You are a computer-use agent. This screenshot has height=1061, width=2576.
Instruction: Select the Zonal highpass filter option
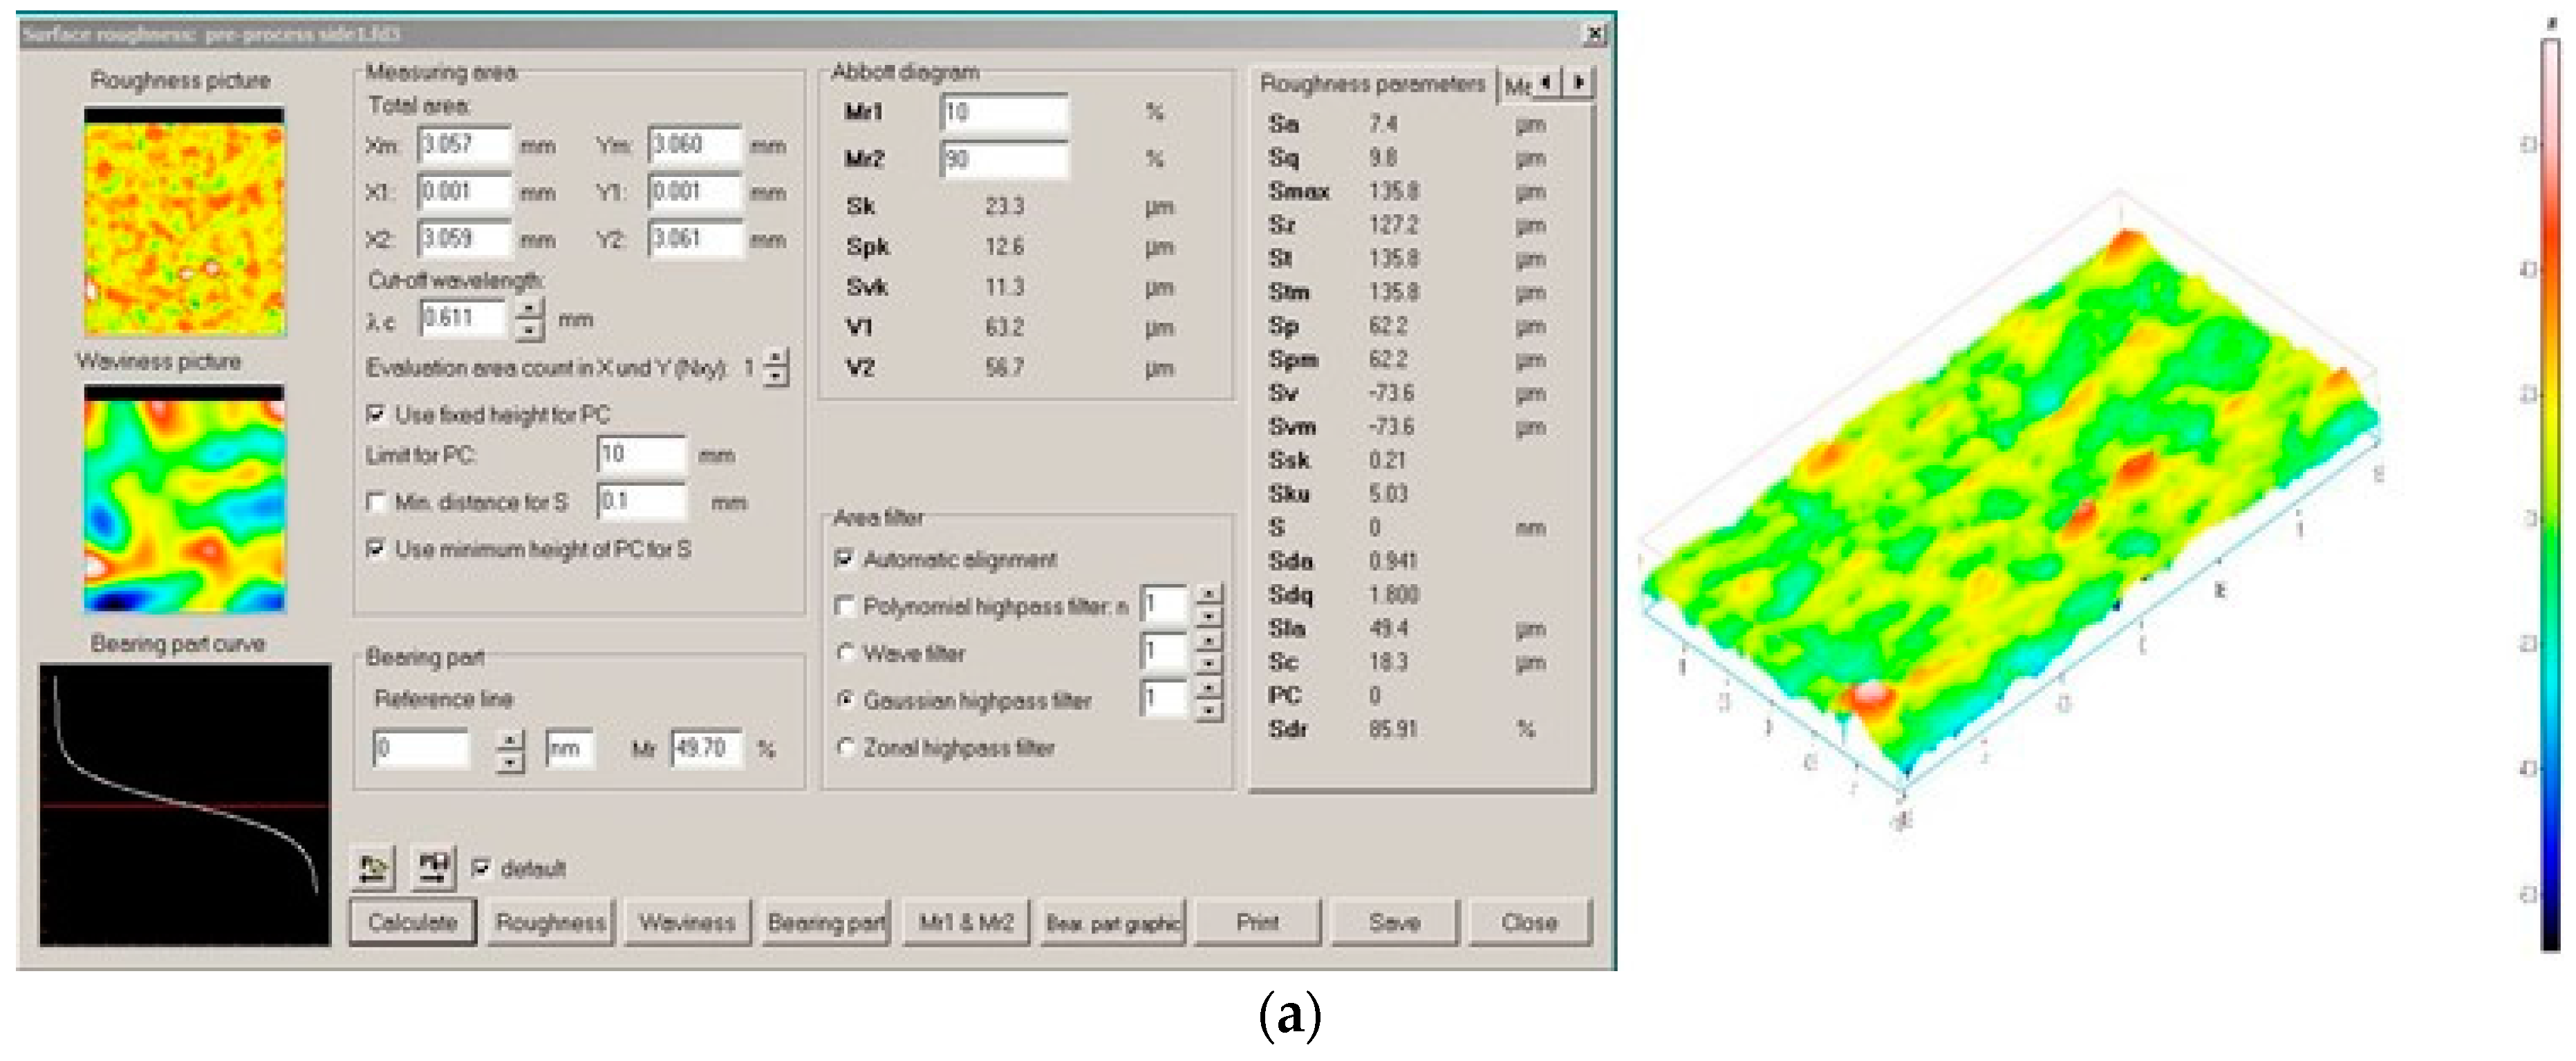coord(846,747)
